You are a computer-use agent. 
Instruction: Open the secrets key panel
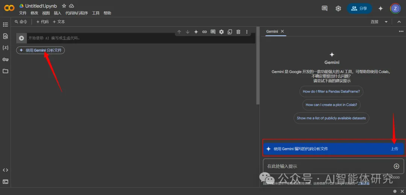5,59
